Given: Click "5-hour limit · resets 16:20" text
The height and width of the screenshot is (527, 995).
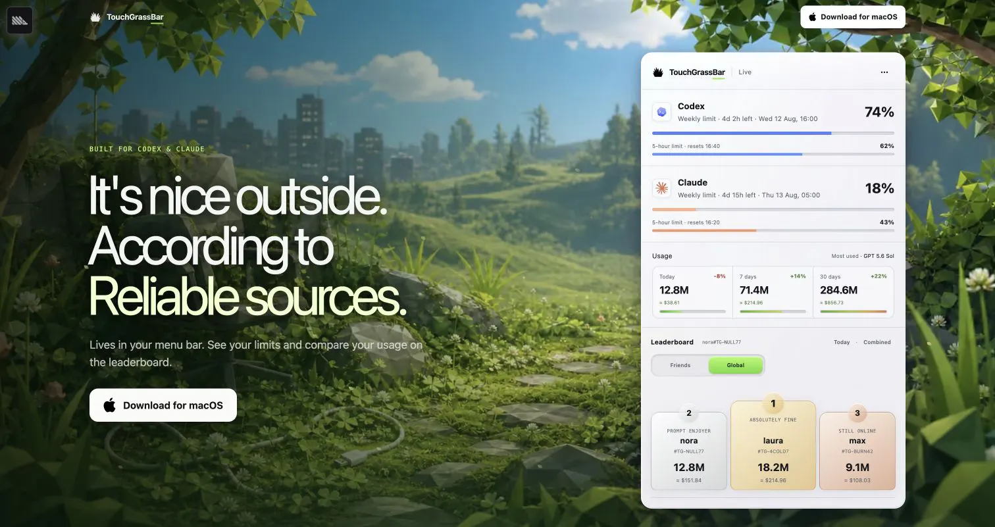Looking at the screenshot, I should click(686, 222).
